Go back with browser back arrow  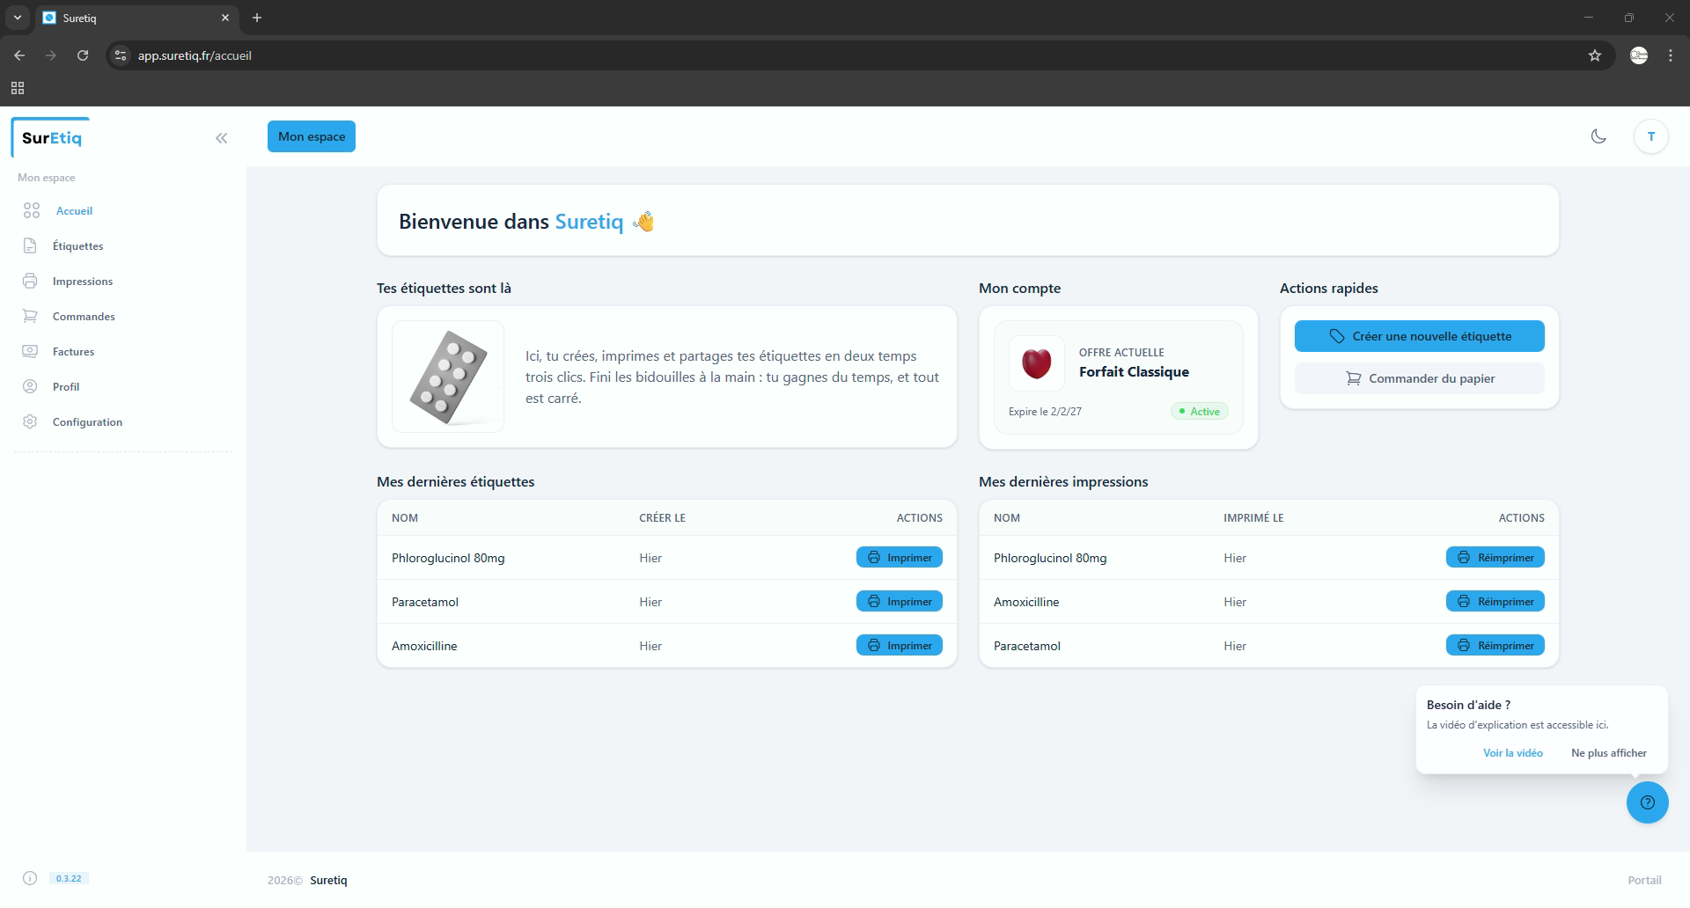[x=19, y=55]
